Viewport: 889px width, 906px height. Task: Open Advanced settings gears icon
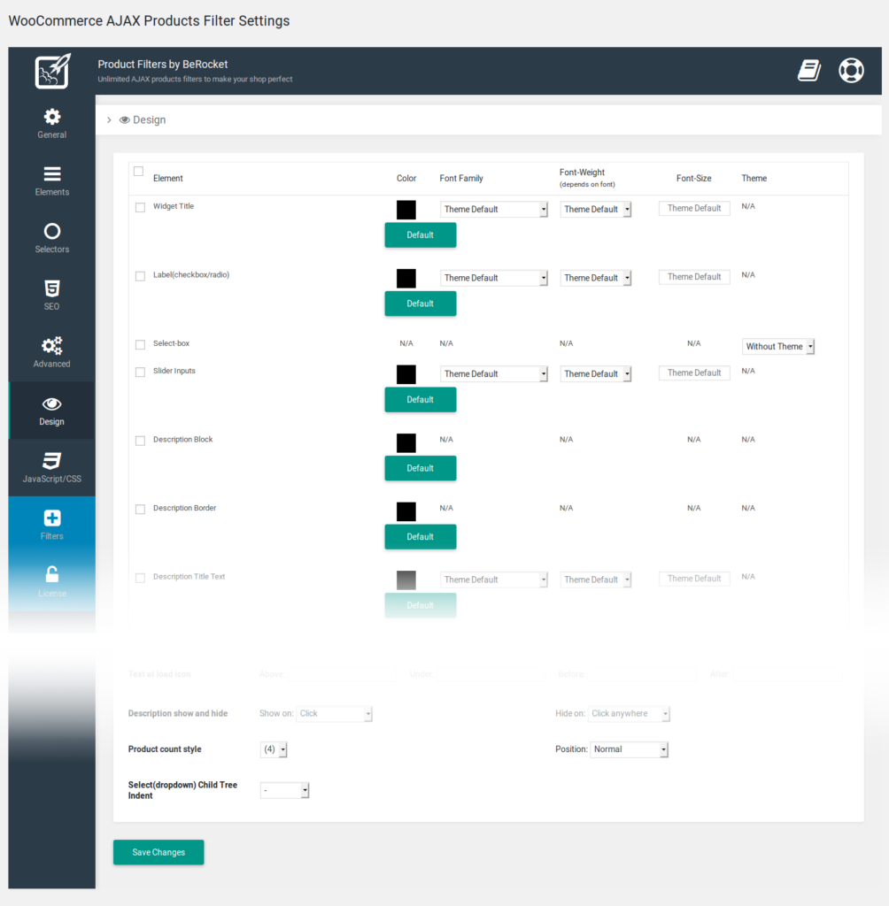pyautogui.click(x=52, y=346)
